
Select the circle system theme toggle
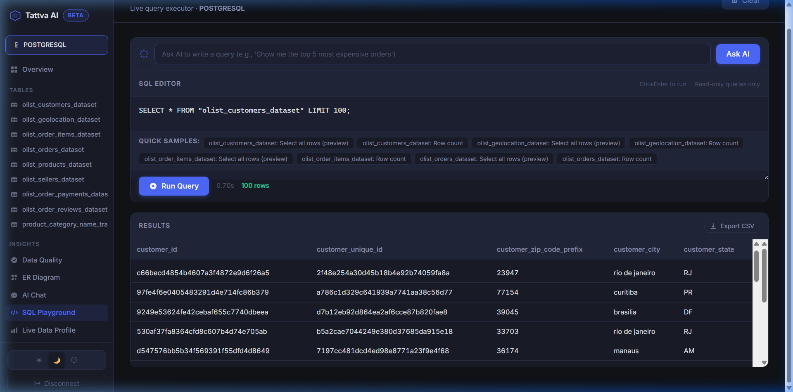pos(74,360)
